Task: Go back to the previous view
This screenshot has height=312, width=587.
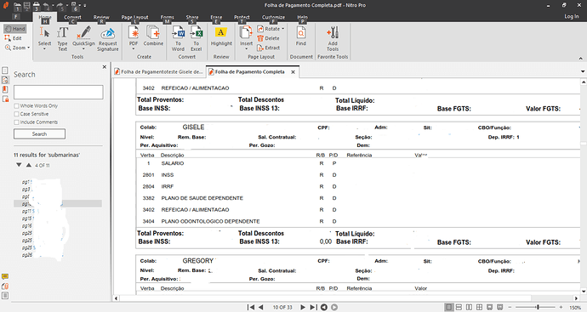Action: pyautogui.click(x=324, y=307)
